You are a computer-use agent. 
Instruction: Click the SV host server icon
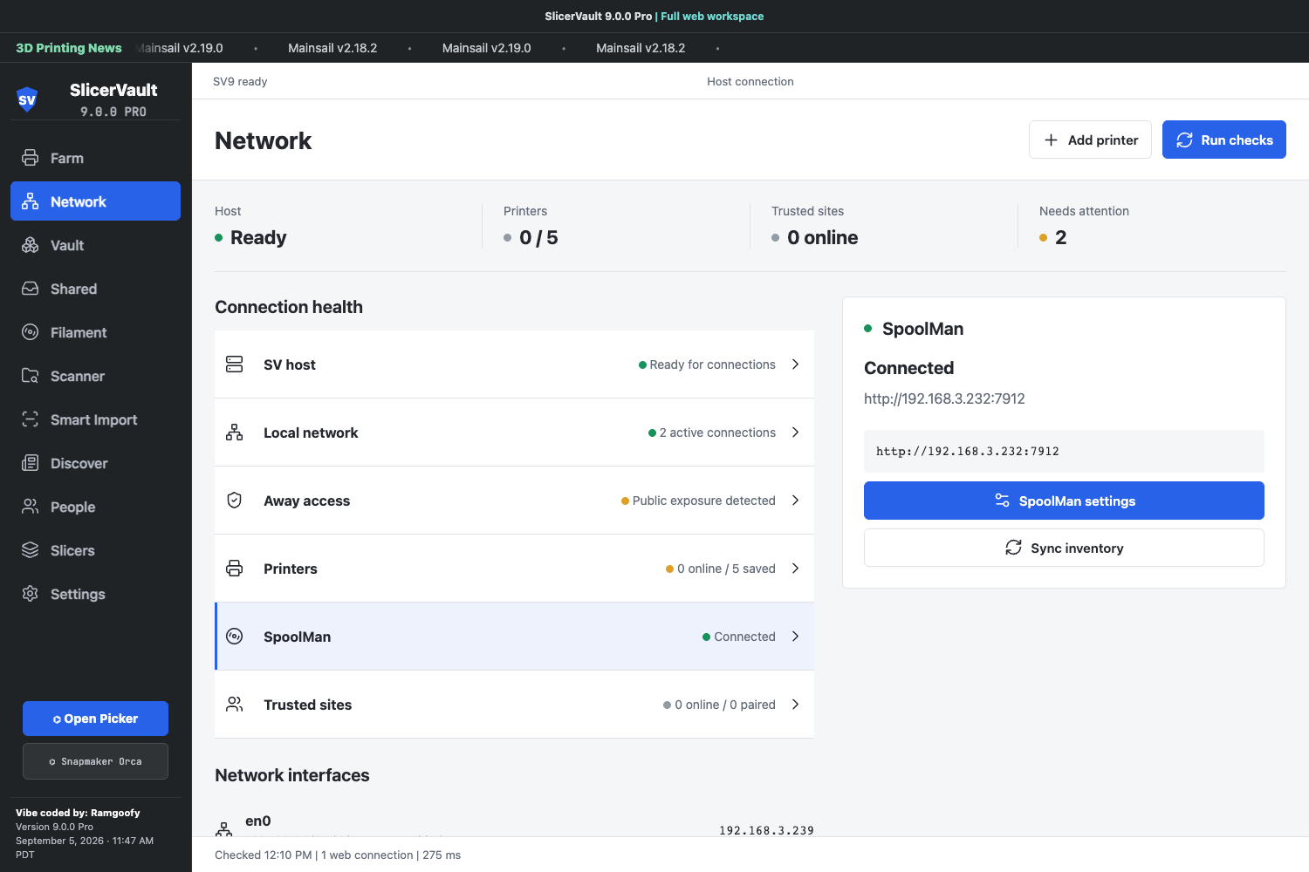[235, 364]
